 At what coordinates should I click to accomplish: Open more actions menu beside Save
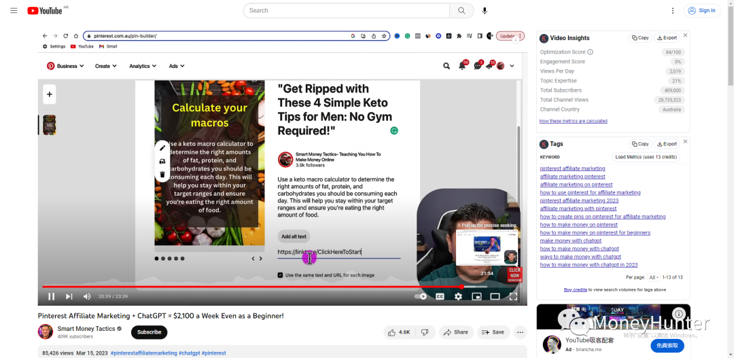tap(520, 332)
